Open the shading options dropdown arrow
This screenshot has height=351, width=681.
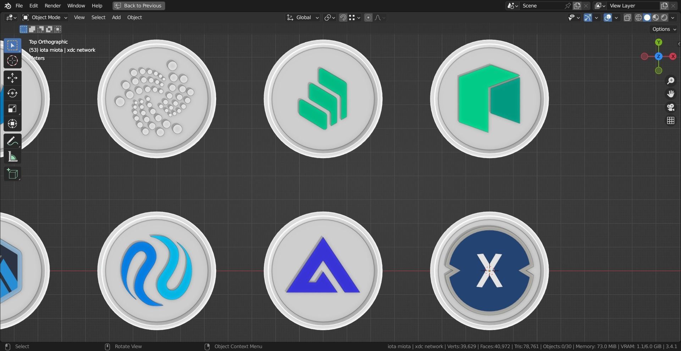[672, 17]
